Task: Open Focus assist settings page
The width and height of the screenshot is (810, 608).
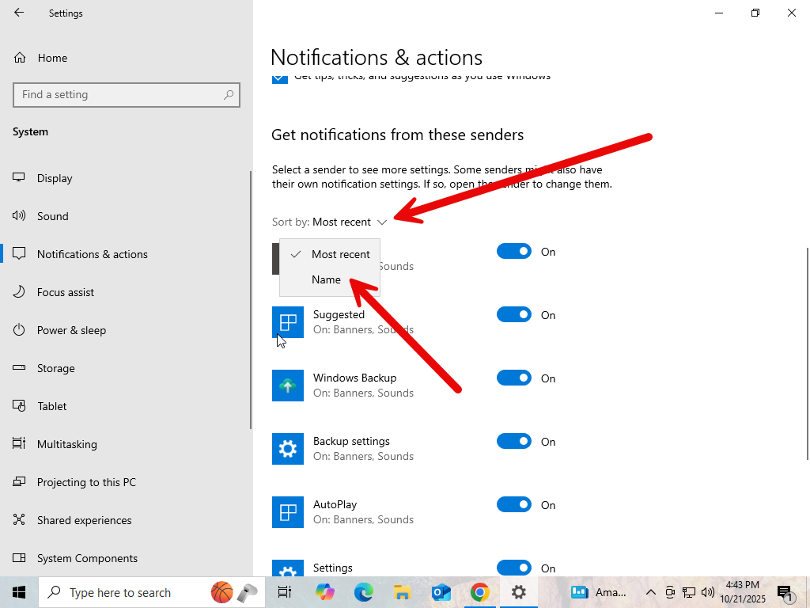Action: [x=66, y=292]
